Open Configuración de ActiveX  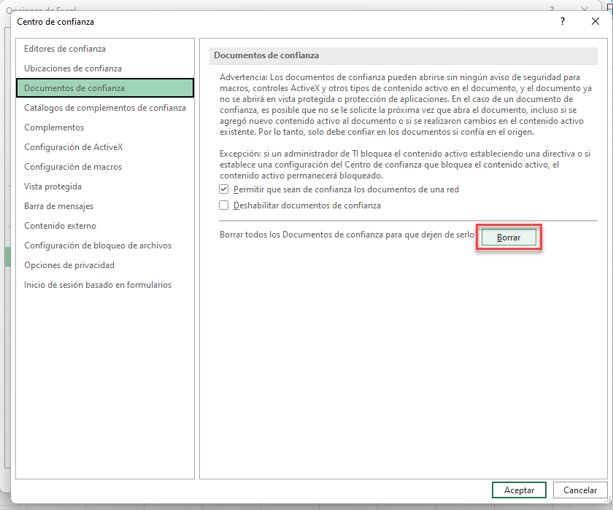point(105,147)
